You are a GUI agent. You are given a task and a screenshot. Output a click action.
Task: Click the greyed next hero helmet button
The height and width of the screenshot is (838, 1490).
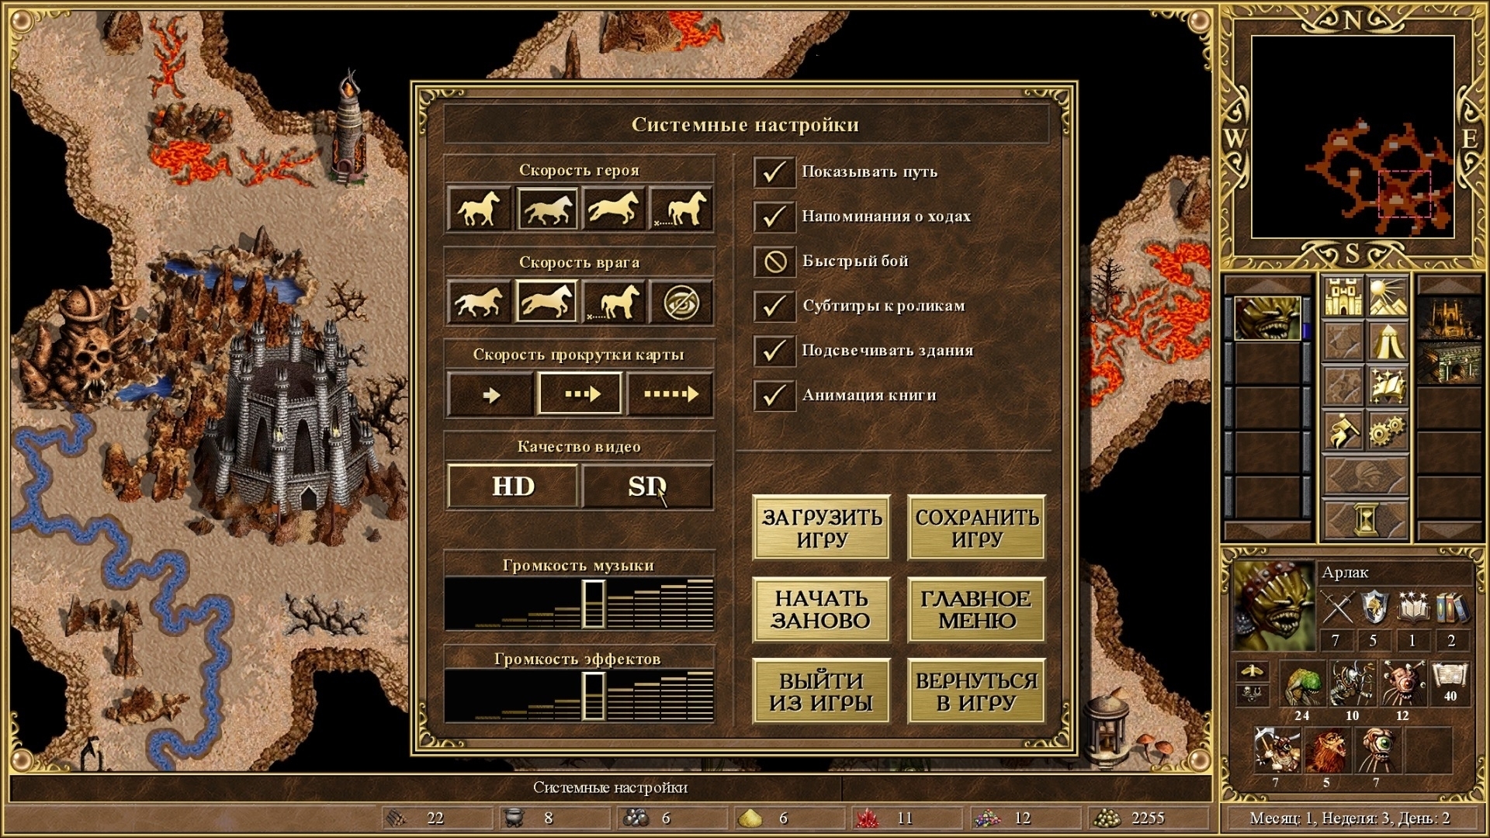pos(1366,475)
